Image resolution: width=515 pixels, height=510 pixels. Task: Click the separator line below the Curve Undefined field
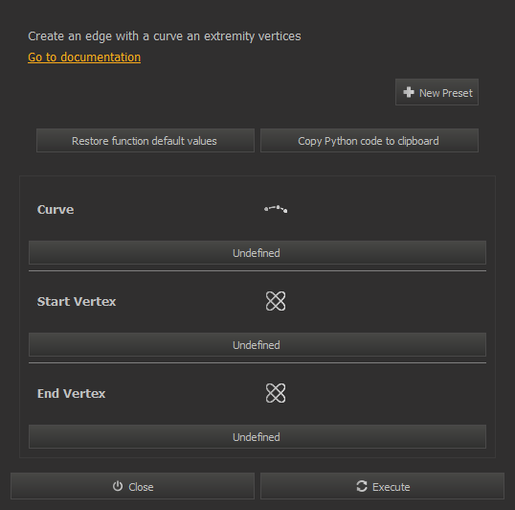coord(257,271)
